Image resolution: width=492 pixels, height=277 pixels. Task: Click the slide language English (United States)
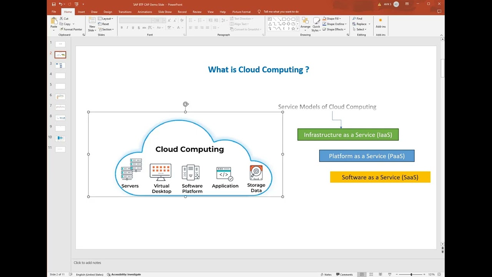pos(90,274)
